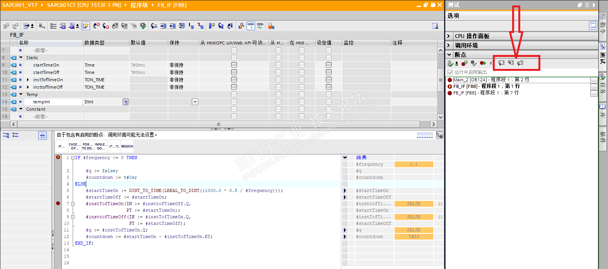Toggle setpoint checkbox in startTimeOn row
Screen dimensions: 608x269
coord(329,65)
